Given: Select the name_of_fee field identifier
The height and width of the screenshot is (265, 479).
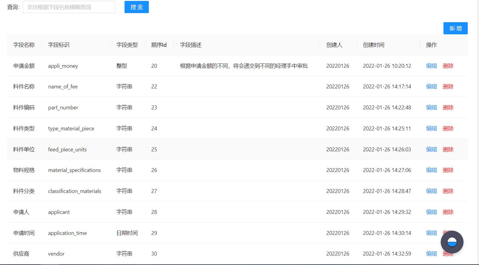Looking at the screenshot, I should pos(63,87).
